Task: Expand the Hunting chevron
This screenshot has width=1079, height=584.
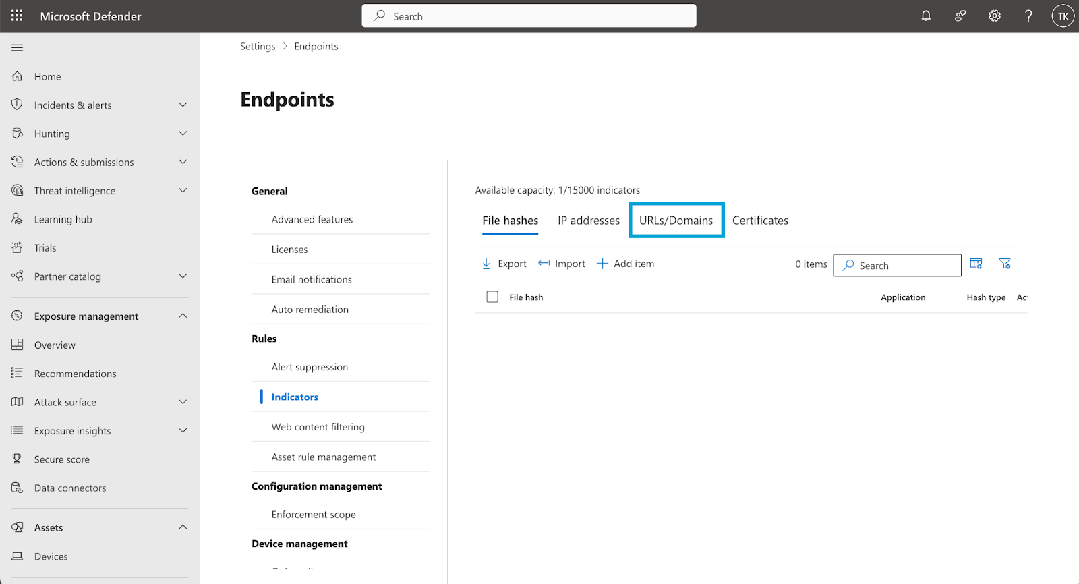Action: pos(183,134)
